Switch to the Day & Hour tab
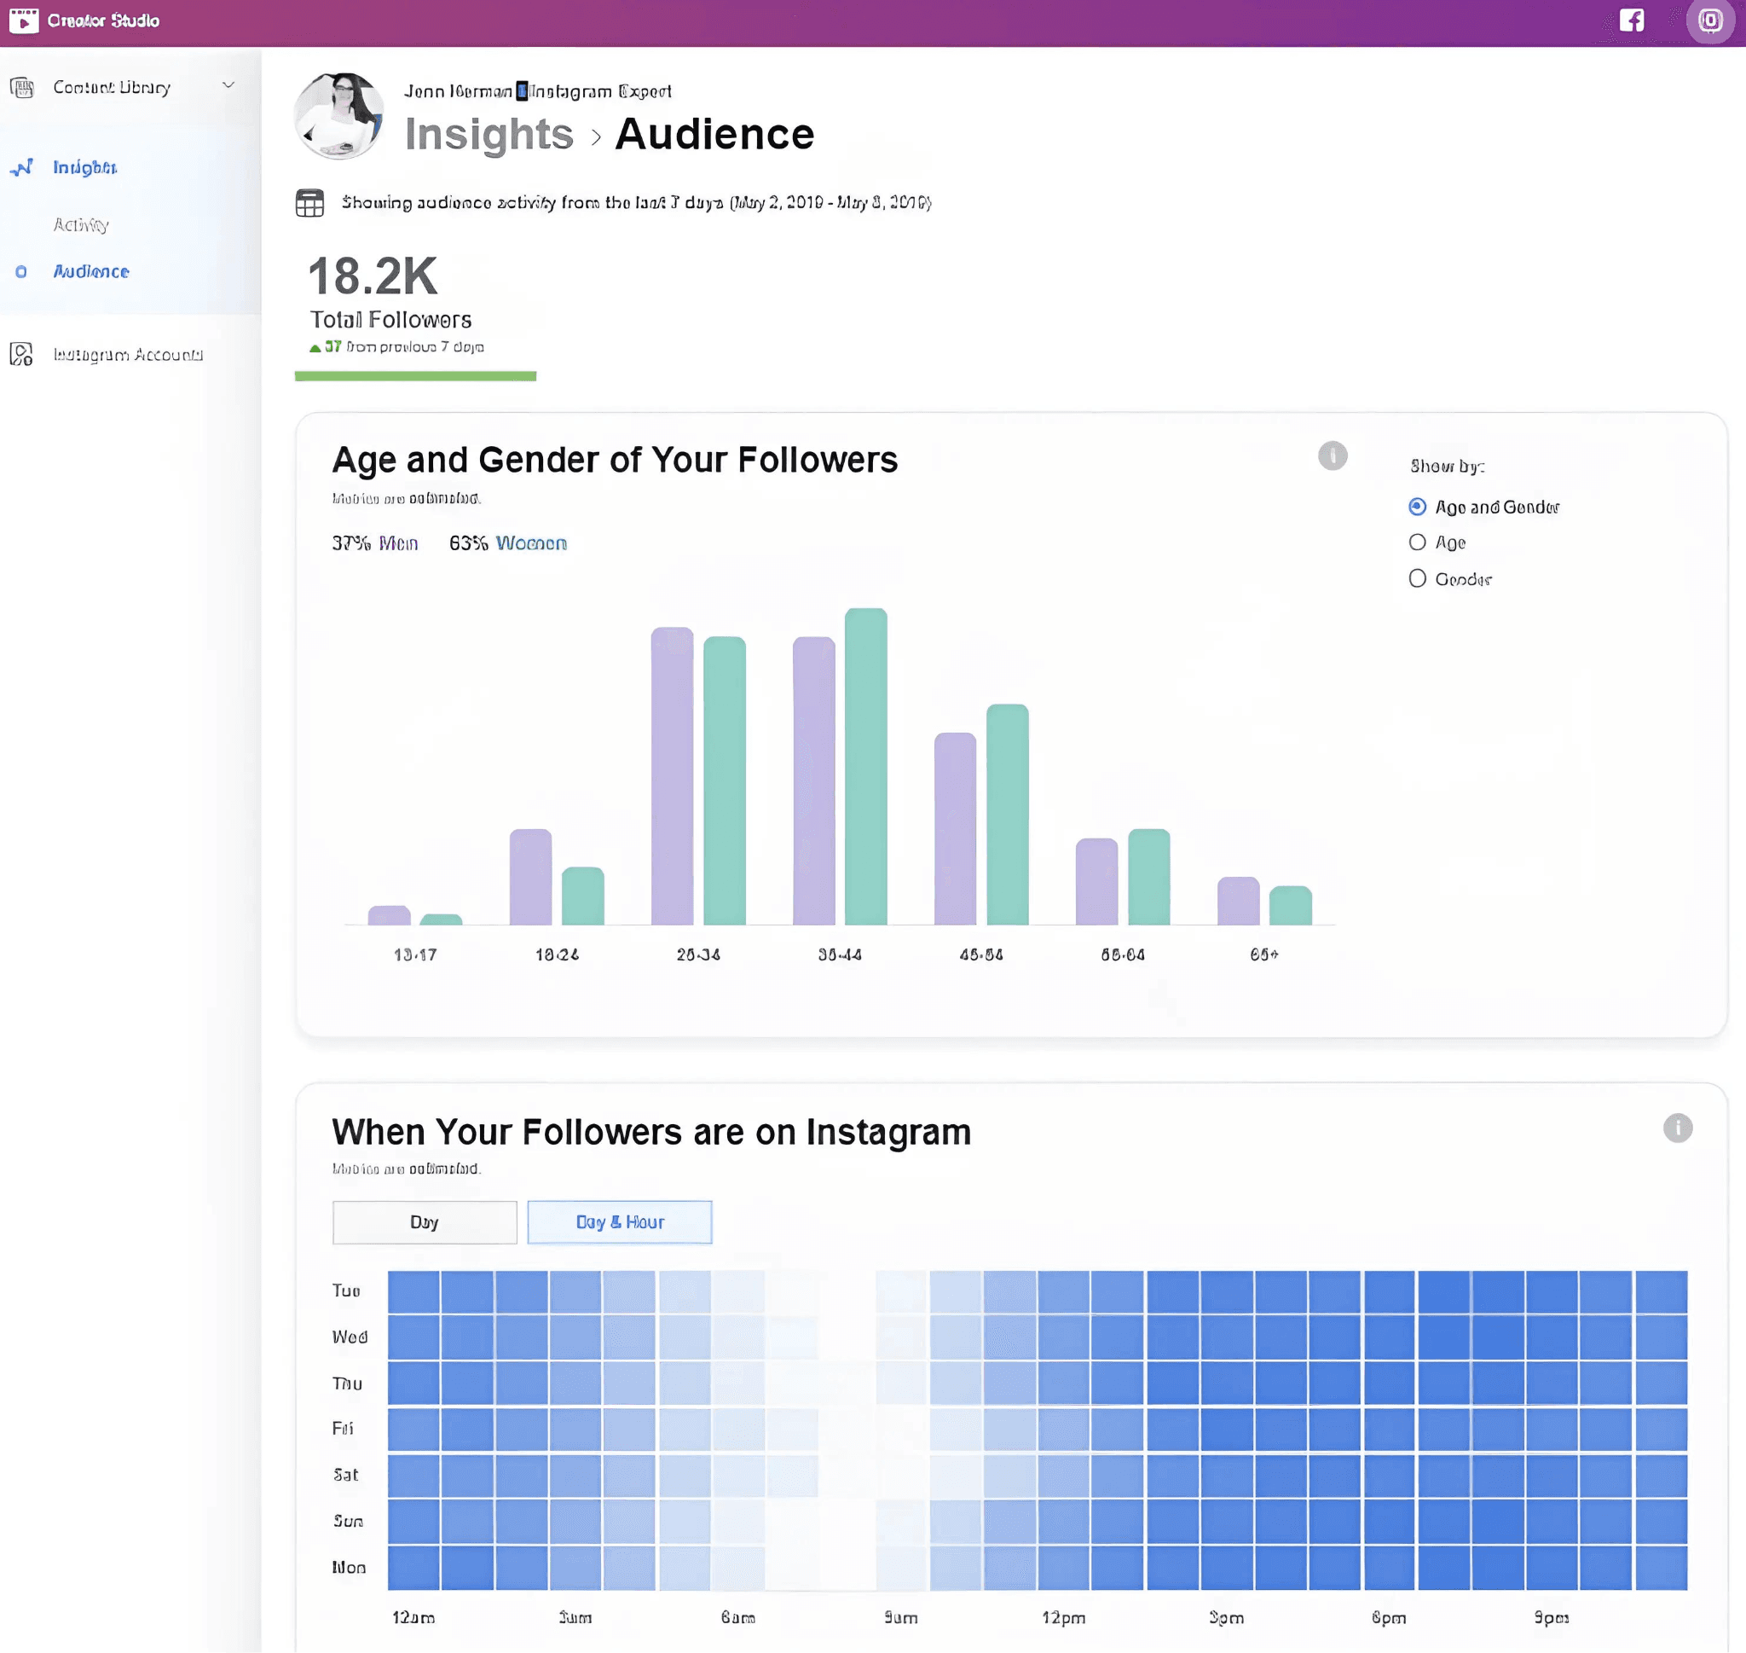 pos(619,1222)
